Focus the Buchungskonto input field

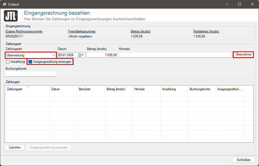[x=30, y=74]
